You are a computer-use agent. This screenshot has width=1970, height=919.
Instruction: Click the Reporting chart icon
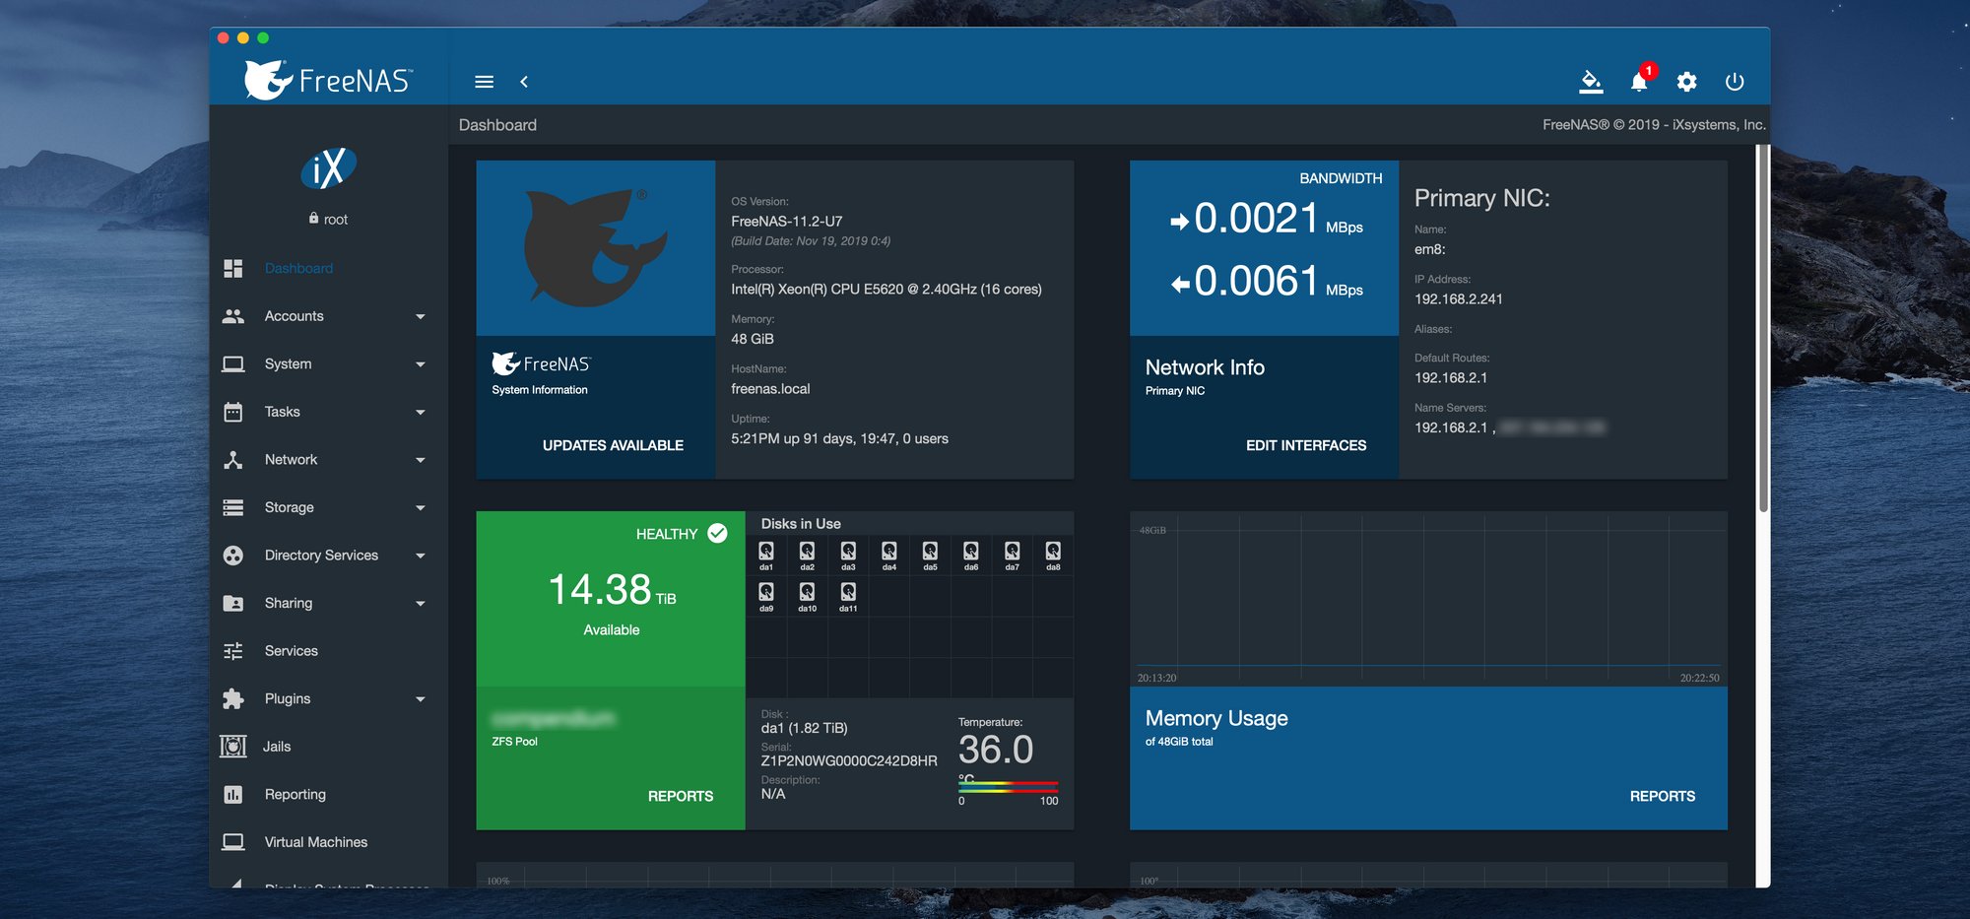click(233, 794)
